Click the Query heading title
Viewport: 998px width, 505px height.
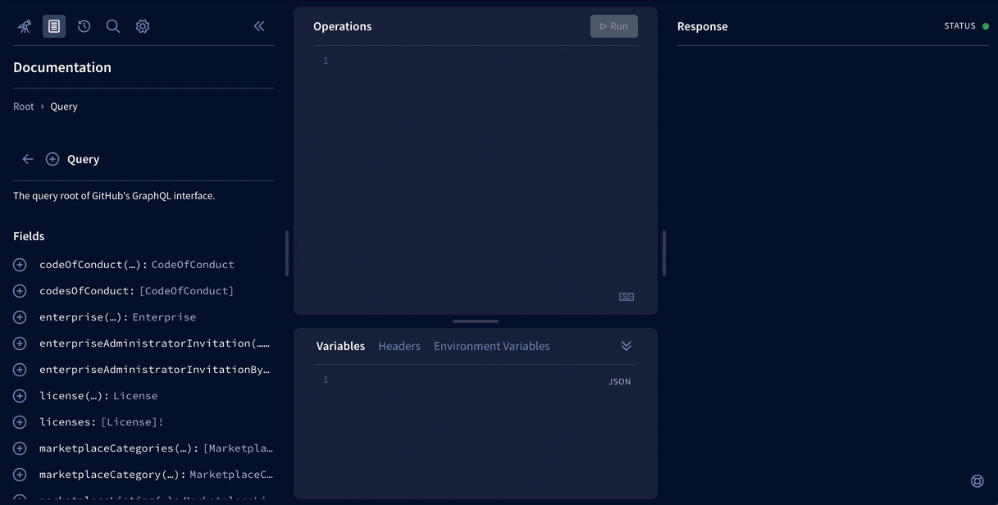[84, 159]
